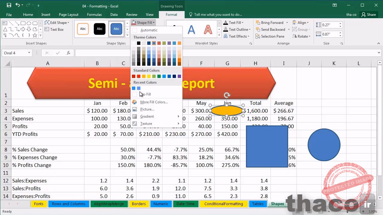Open the Name Box dropdown arrow
The width and height of the screenshot is (383, 215).
29,53
